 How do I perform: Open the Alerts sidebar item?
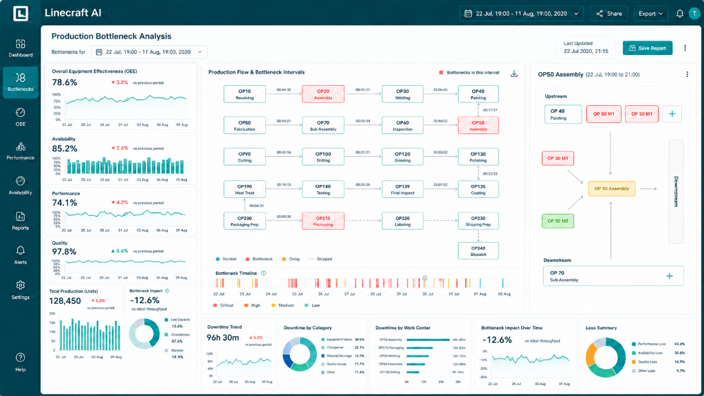(x=20, y=256)
